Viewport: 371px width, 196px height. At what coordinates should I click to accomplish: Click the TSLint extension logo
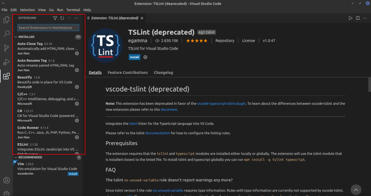105,45
